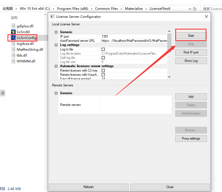Viewport: 222px width, 192px height.
Task: Open Show Log
Action: point(191,61)
